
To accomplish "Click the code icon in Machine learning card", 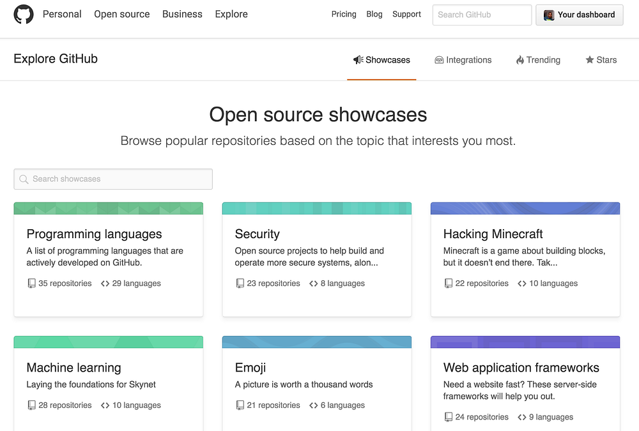I will tap(105, 405).
